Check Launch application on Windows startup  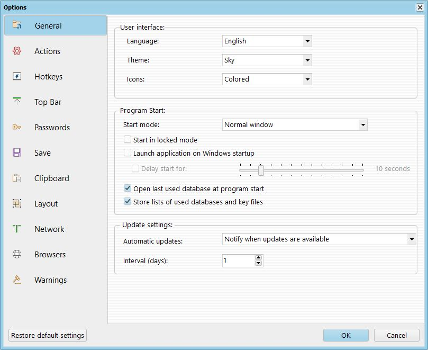click(128, 152)
